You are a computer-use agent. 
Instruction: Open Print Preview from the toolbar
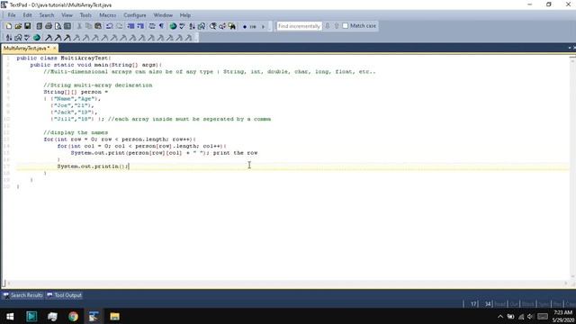[x=58, y=26]
